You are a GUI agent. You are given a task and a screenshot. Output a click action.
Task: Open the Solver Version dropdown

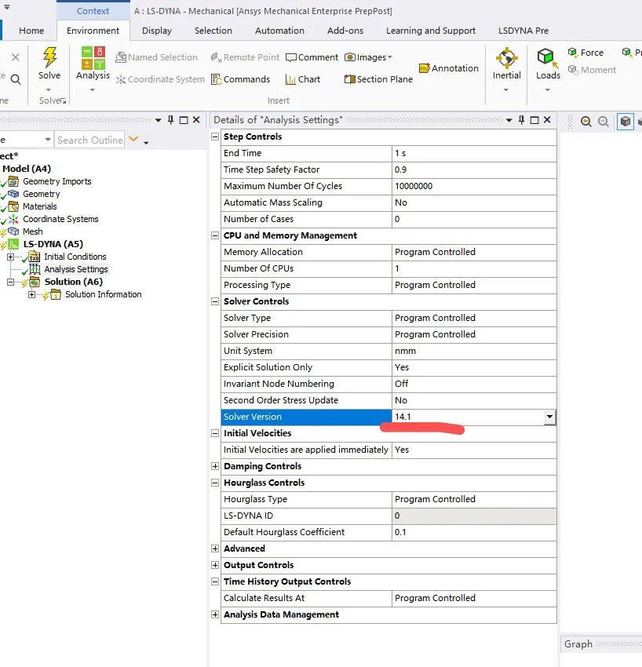[x=549, y=417]
